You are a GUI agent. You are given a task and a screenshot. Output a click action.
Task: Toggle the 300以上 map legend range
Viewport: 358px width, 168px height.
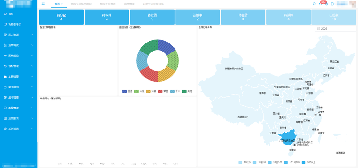pyautogui.click(x=308, y=162)
